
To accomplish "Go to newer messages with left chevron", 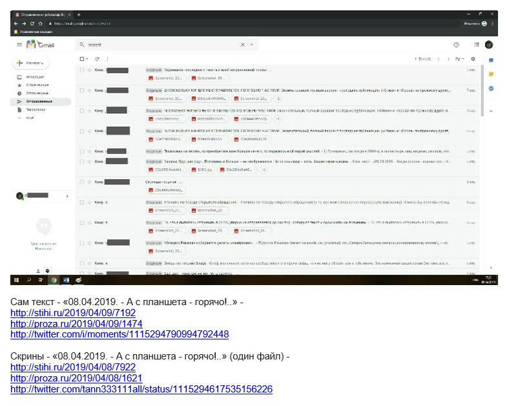I will [439, 59].
